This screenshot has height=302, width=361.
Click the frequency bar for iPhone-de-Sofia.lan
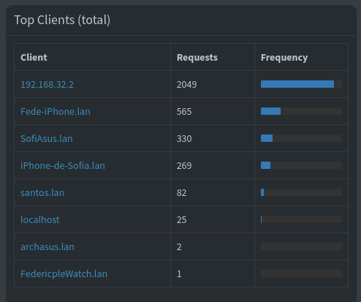(301, 165)
